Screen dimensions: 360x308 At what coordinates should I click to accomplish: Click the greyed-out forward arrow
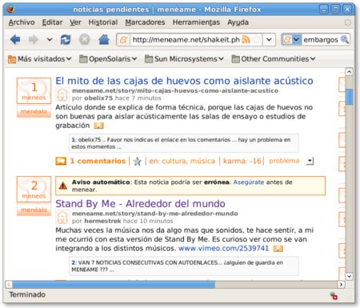pyautogui.click(x=34, y=40)
